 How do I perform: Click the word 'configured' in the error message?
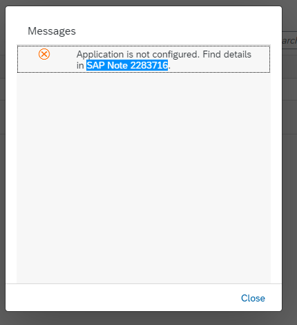tap(175, 55)
